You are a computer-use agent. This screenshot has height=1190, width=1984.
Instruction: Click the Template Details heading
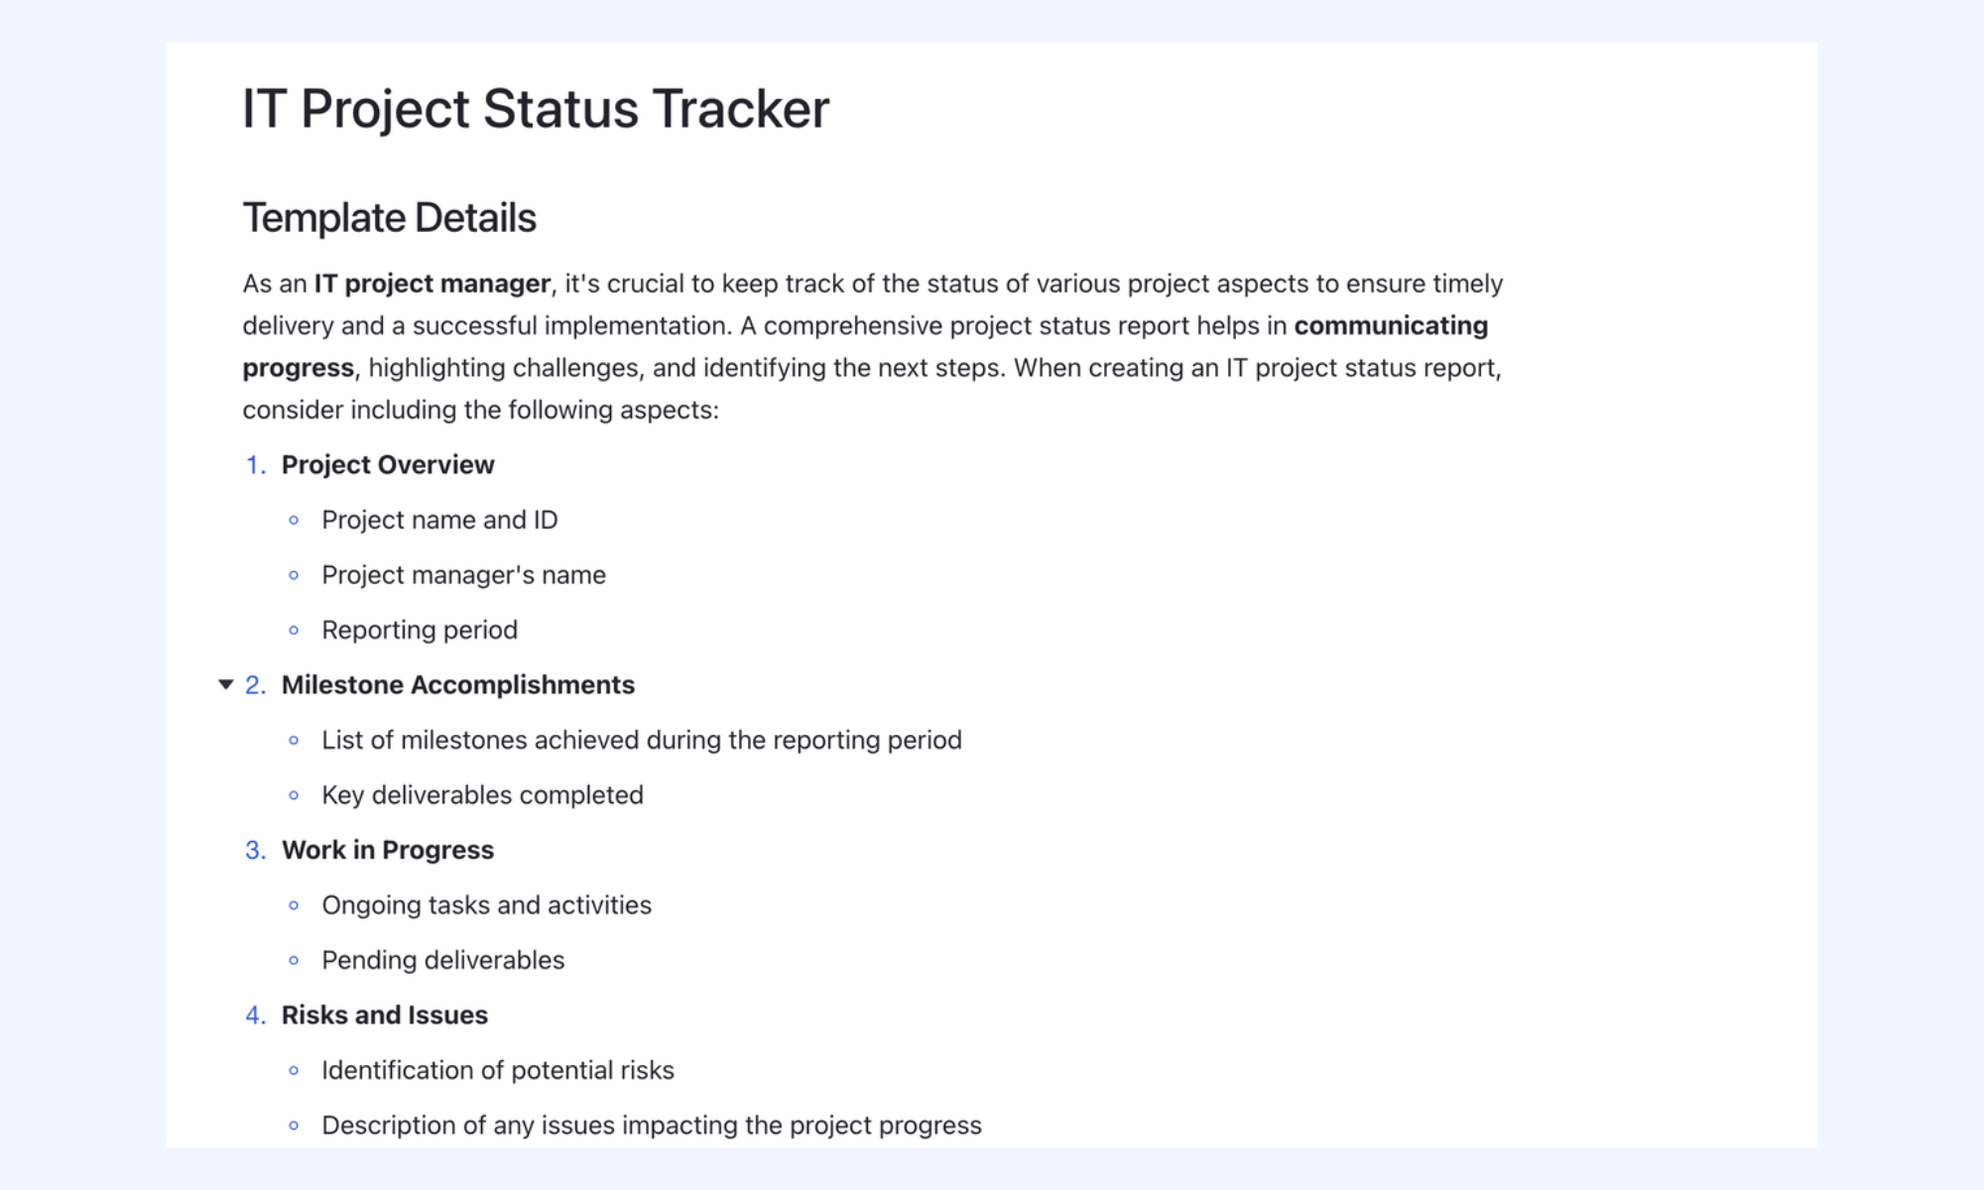click(389, 217)
